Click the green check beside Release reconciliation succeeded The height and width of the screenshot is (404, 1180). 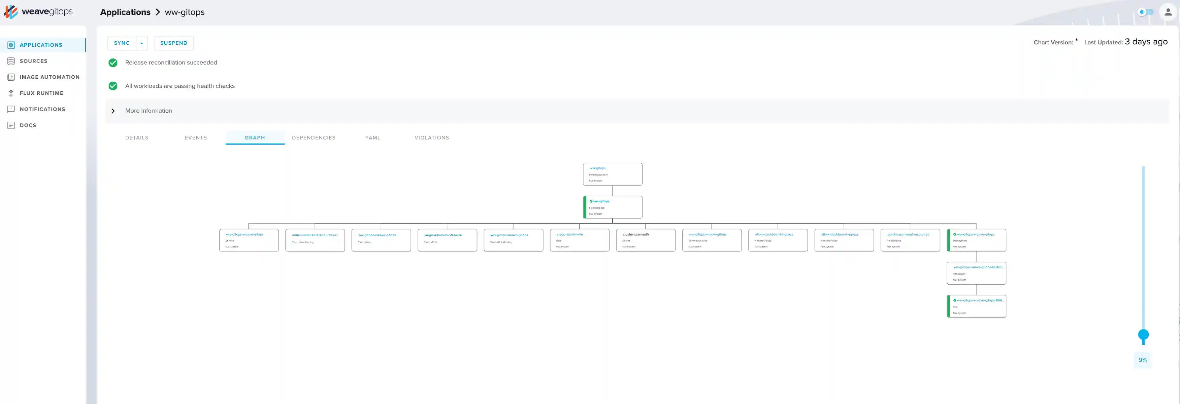(113, 63)
